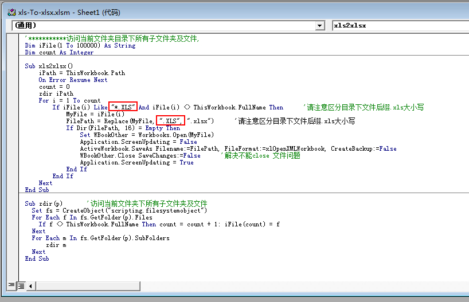Screen dimensions: 469x302
Task: Click the ".xlsx" string in Replace call
Action: pos(198,121)
